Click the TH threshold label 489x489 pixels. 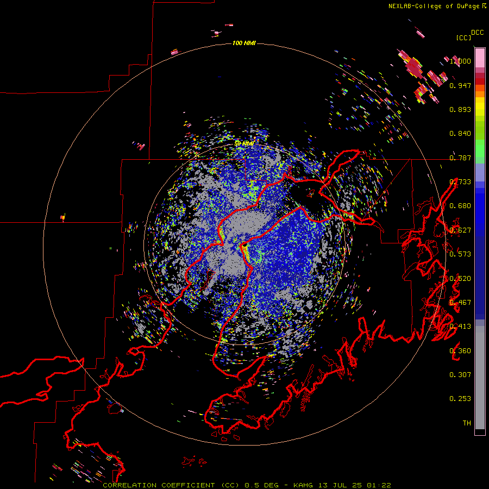(467, 423)
